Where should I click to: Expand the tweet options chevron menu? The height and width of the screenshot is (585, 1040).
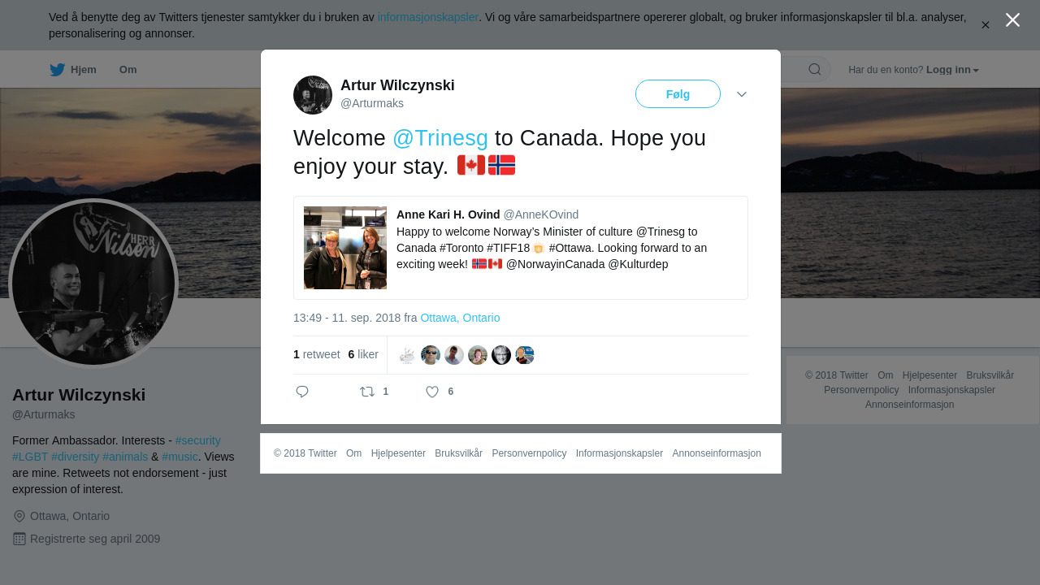[x=742, y=94]
